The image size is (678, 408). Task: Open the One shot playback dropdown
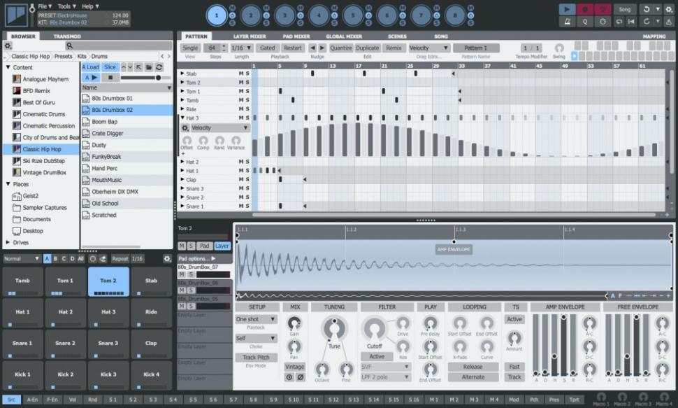tap(256, 319)
